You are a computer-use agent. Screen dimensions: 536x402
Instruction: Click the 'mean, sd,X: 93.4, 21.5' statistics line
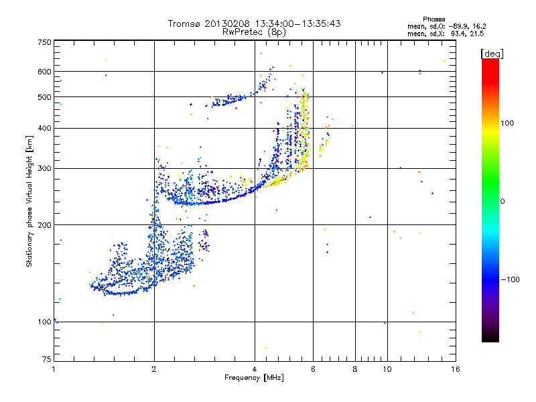pyautogui.click(x=446, y=33)
